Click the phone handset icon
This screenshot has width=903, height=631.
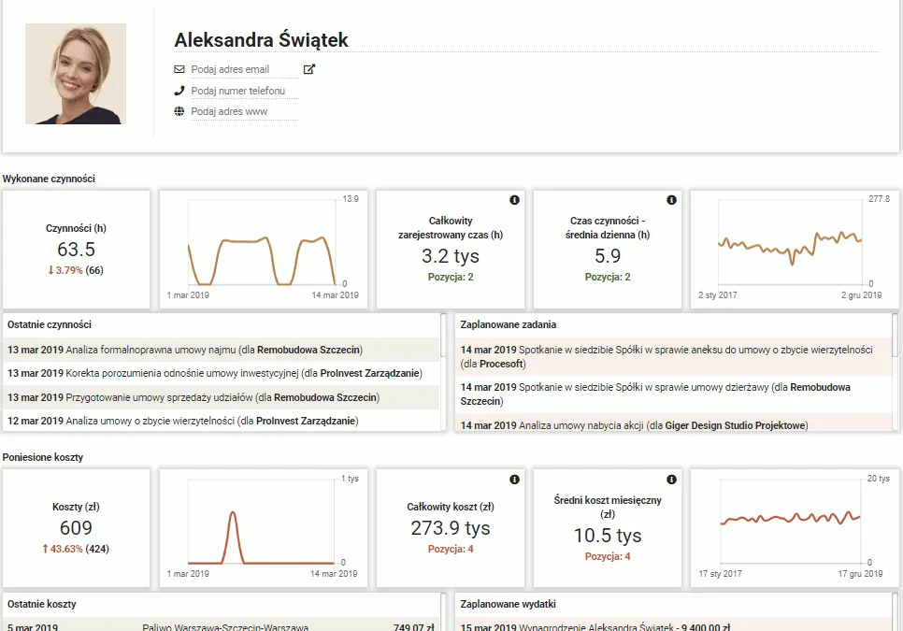coord(179,91)
